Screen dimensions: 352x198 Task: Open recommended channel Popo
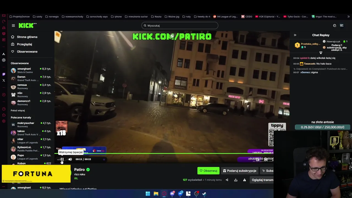31,157
